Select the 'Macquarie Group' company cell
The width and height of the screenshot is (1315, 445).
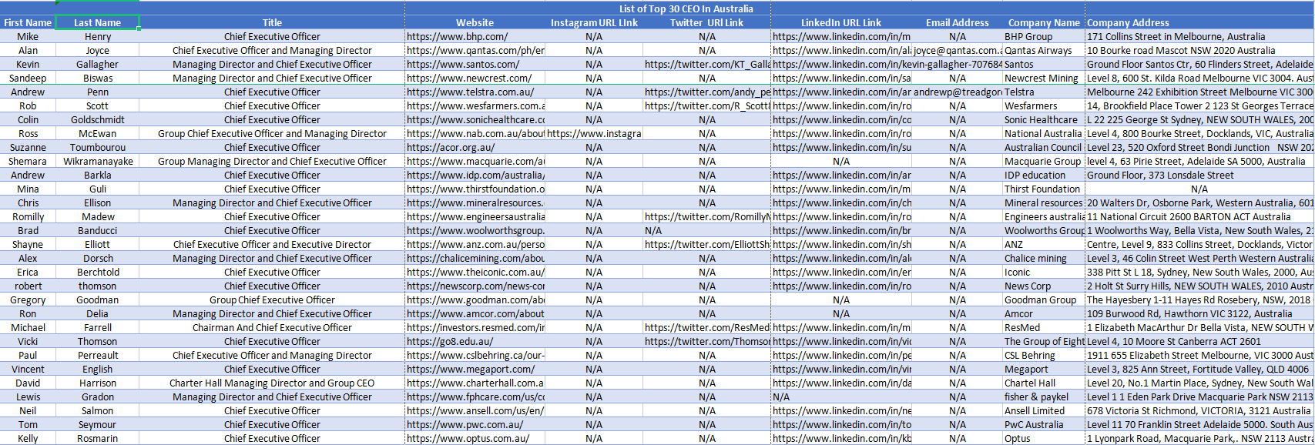1044,161
